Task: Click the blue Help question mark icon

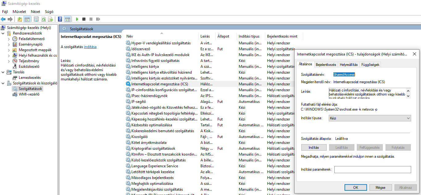Action: pos(60,19)
